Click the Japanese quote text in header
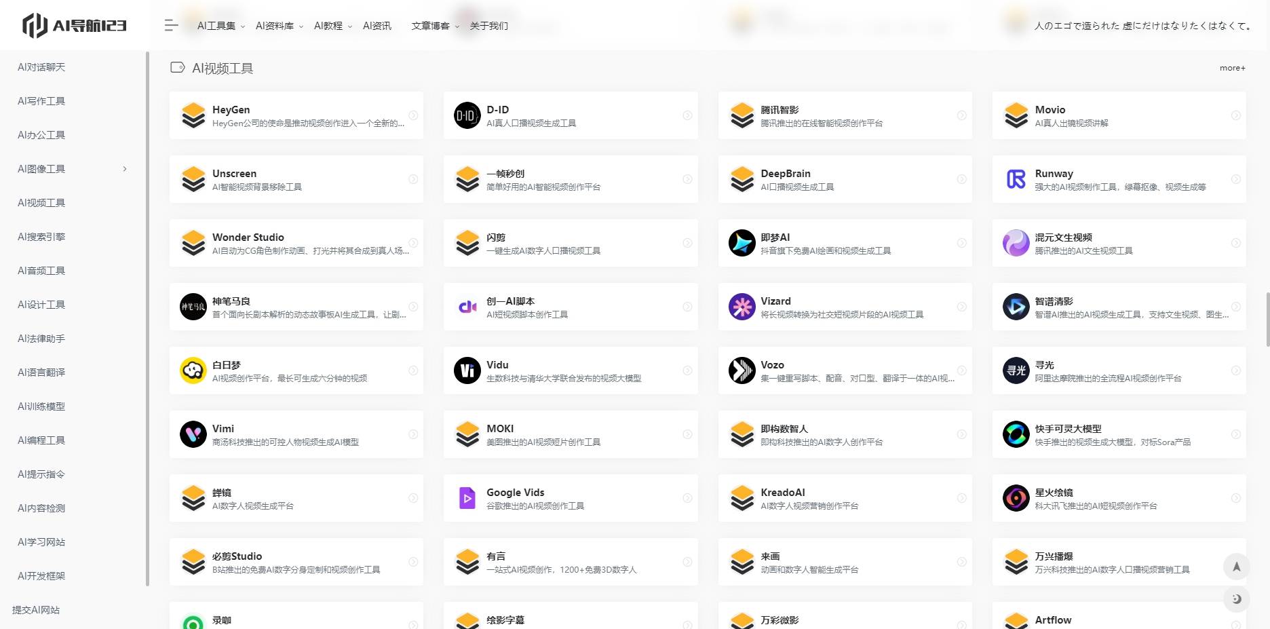The height and width of the screenshot is (629, 1270). pos(1142,26)
